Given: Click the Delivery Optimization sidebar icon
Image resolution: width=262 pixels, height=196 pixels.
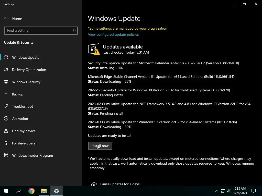Looking at the screenshot, I should 6,70.
